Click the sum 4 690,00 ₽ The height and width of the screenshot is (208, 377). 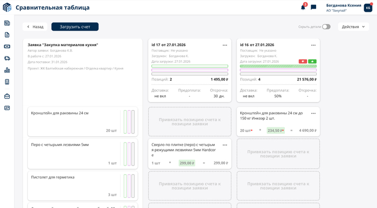point(308,130)
